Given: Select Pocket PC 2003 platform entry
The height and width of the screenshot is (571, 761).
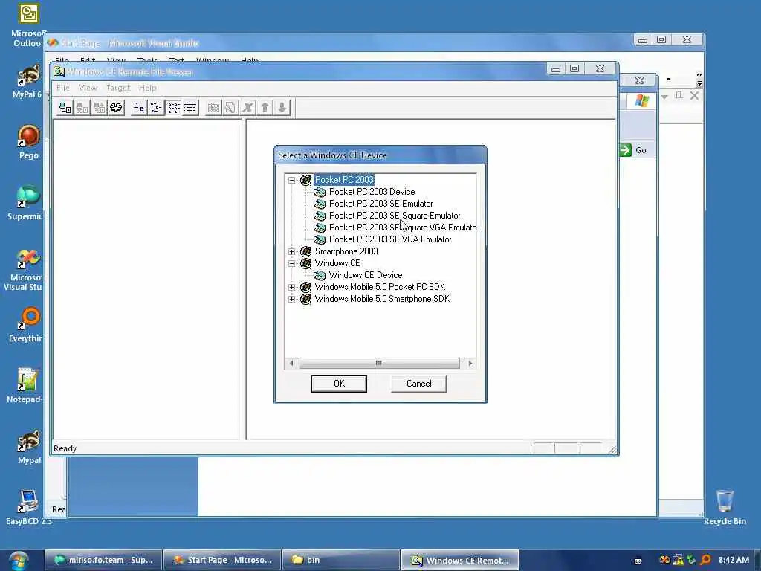Looking at the screenshot, I should 344,180.
